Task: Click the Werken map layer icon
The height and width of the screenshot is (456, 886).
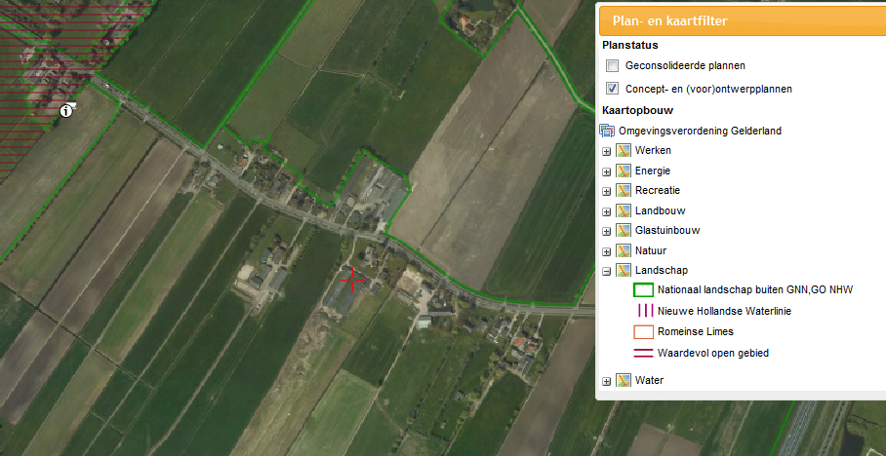Action: click(624, 151)
